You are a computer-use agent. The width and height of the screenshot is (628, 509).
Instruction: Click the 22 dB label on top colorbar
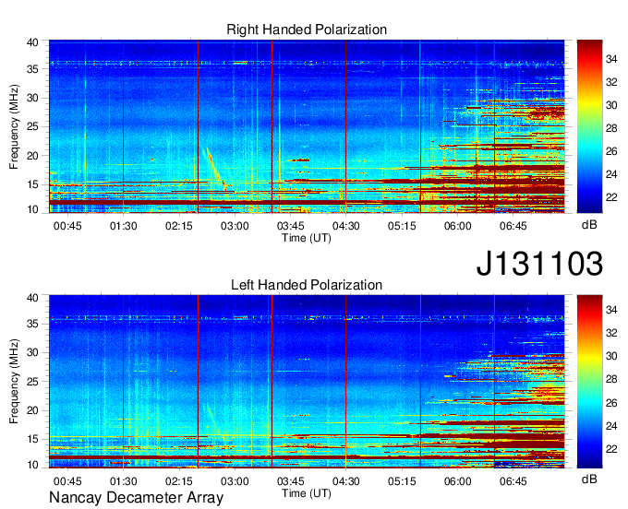(611, 197)
